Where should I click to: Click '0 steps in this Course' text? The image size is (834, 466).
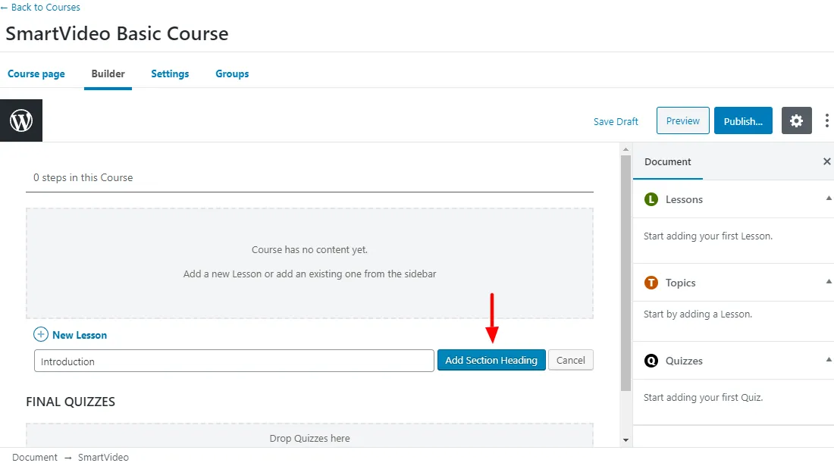[x=83, y=177]
